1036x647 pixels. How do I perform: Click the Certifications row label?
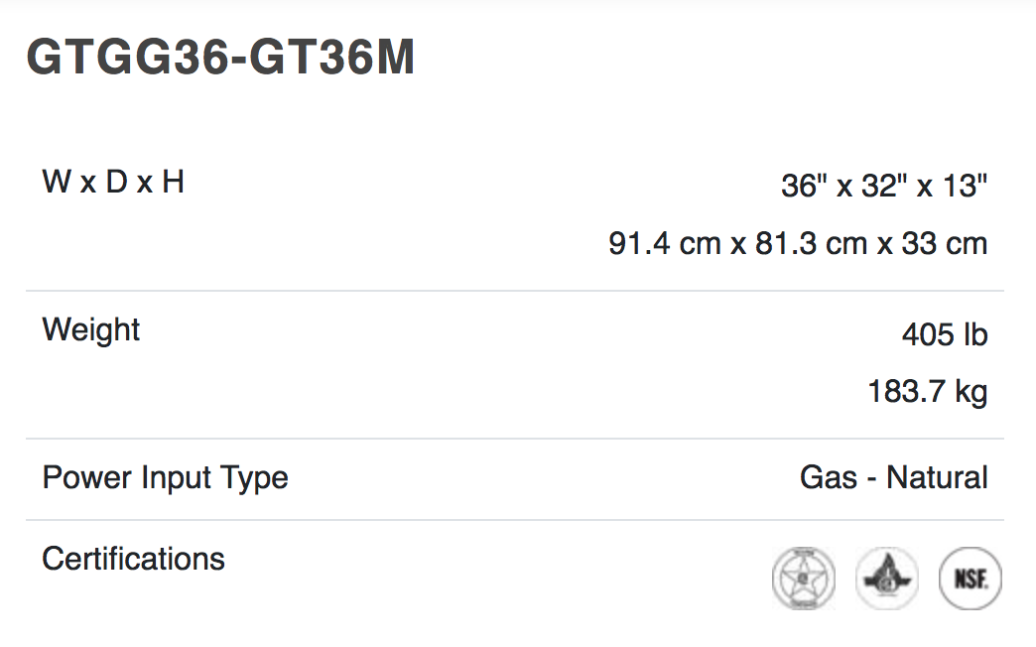(133, 559)
